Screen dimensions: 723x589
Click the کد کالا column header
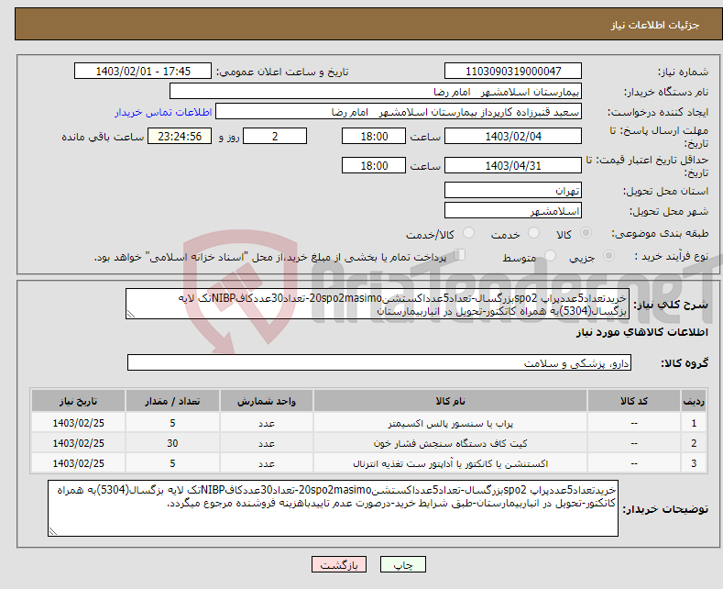pos(634,401)
